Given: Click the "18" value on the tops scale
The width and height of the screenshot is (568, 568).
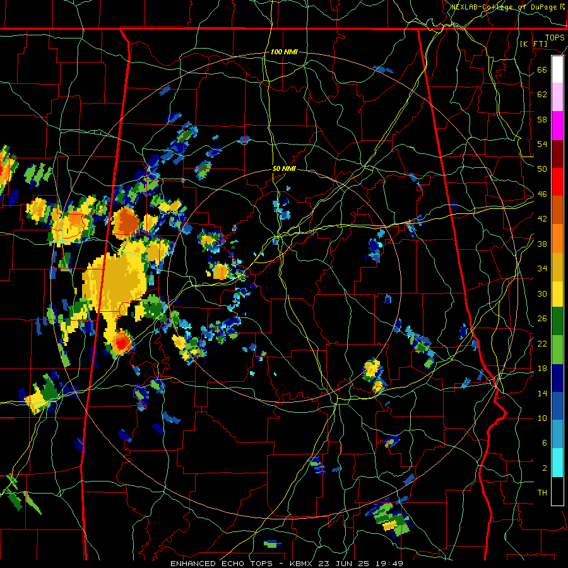Looking at the screenshot, I should [x=542, y=369].
